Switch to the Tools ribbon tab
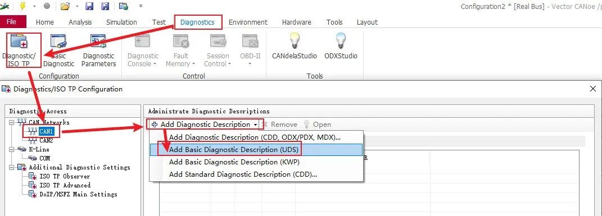The height and width of the screenshot is (216, 602). coord(334,22)
